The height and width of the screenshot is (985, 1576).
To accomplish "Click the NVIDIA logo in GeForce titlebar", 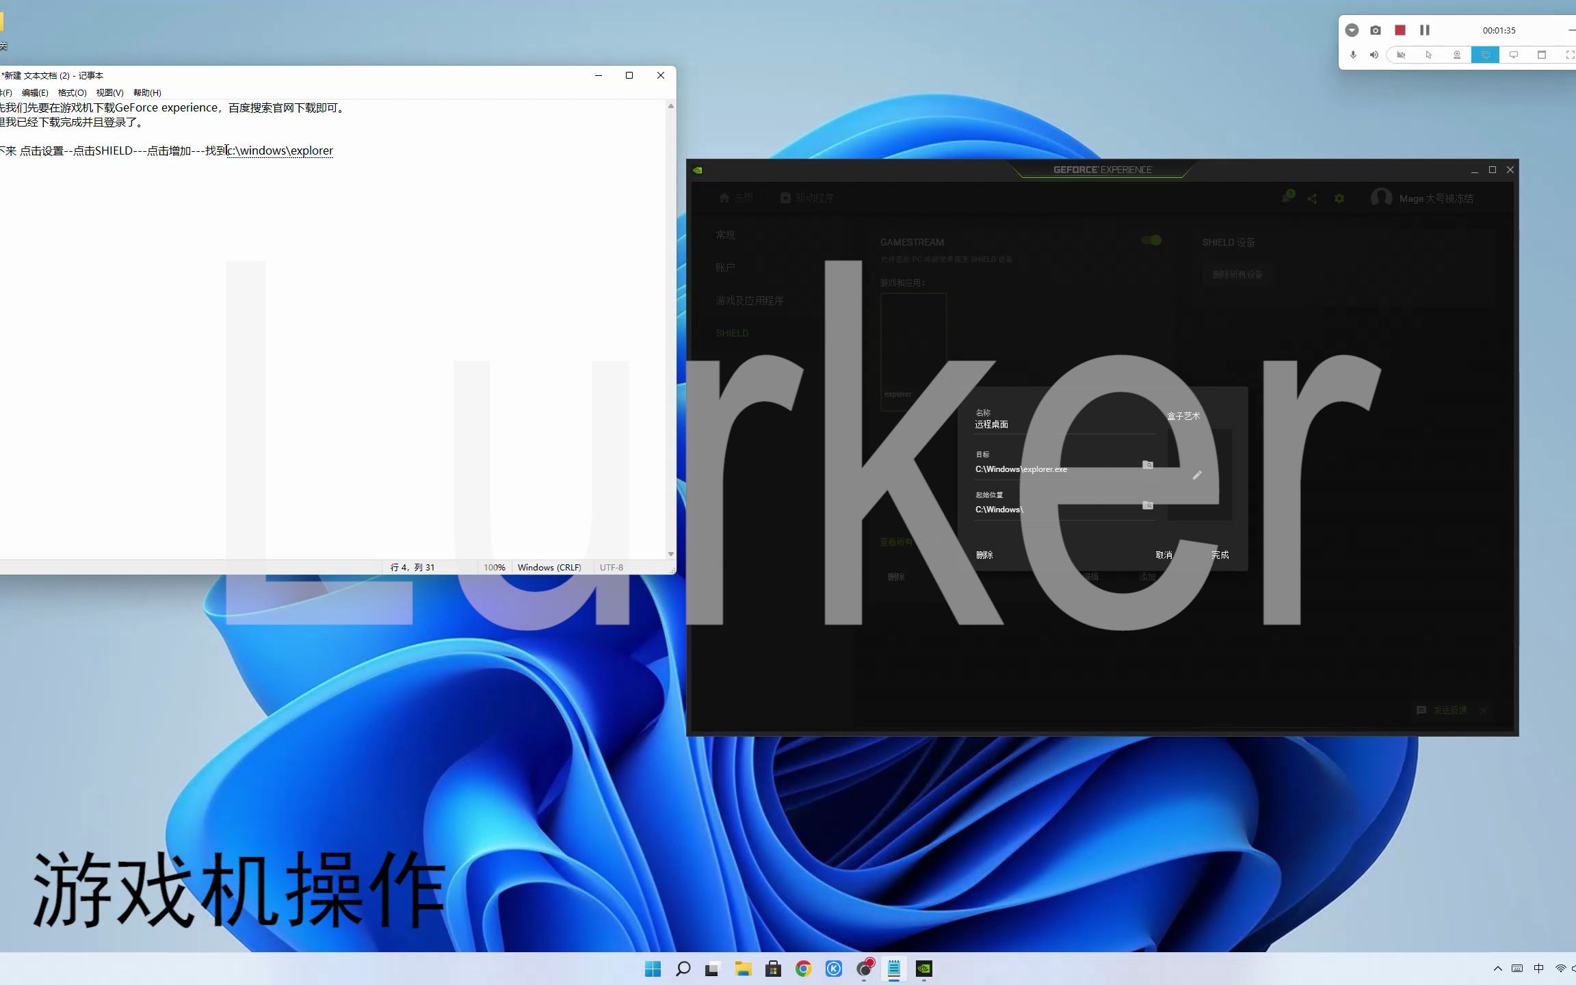I will 698,170.
